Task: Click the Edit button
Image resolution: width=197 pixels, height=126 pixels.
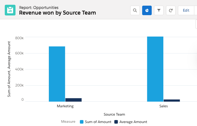Action: point(186,10)
